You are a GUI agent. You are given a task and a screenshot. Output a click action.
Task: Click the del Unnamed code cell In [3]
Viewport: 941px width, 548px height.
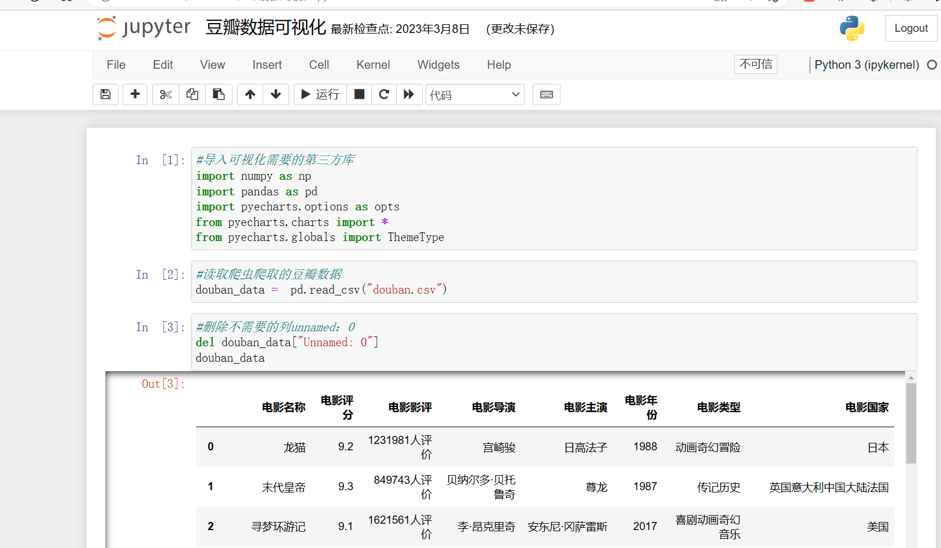pyautogui.click(x=554, y=342)
